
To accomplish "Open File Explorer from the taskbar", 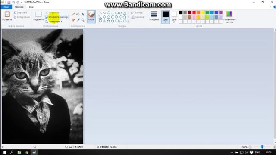I will coord(19,152).
